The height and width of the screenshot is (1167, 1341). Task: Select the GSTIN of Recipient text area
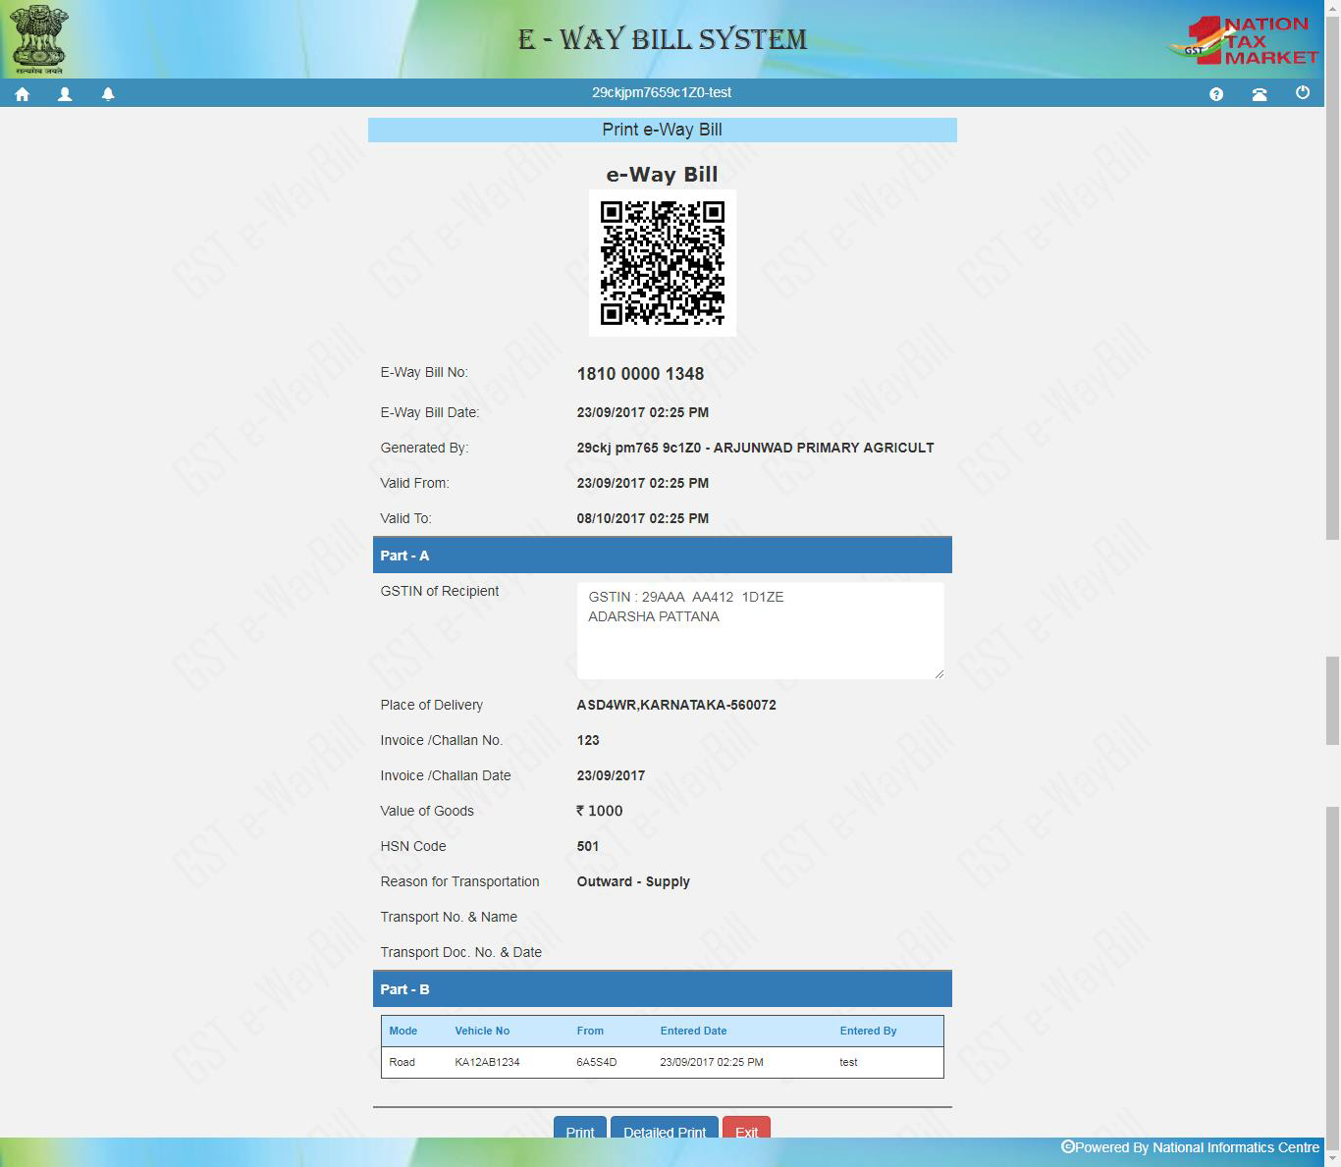tap(760, 630)
